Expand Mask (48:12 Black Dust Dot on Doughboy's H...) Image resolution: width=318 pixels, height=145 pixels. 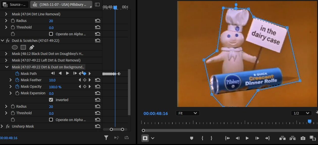(6, 54)
